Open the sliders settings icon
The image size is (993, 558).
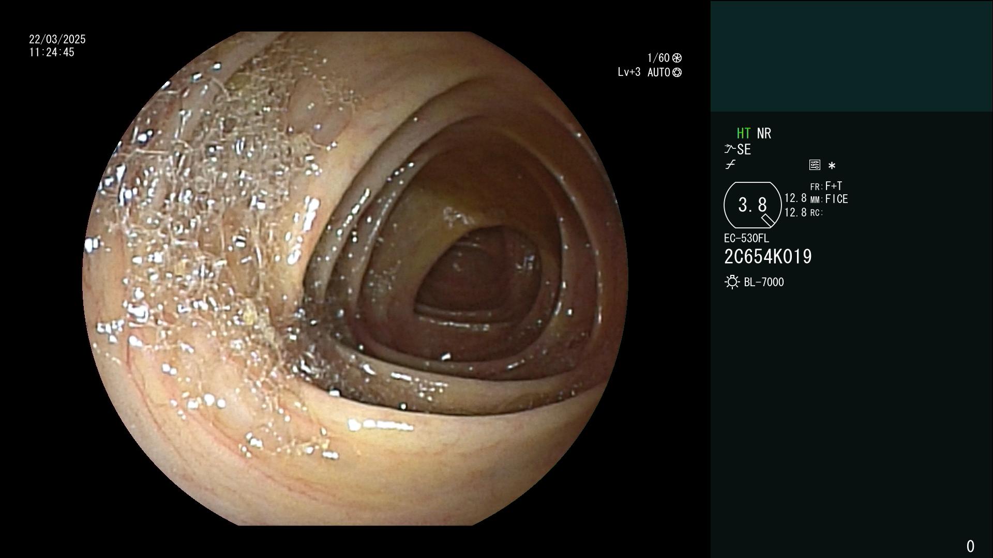[x=815, y=165]
